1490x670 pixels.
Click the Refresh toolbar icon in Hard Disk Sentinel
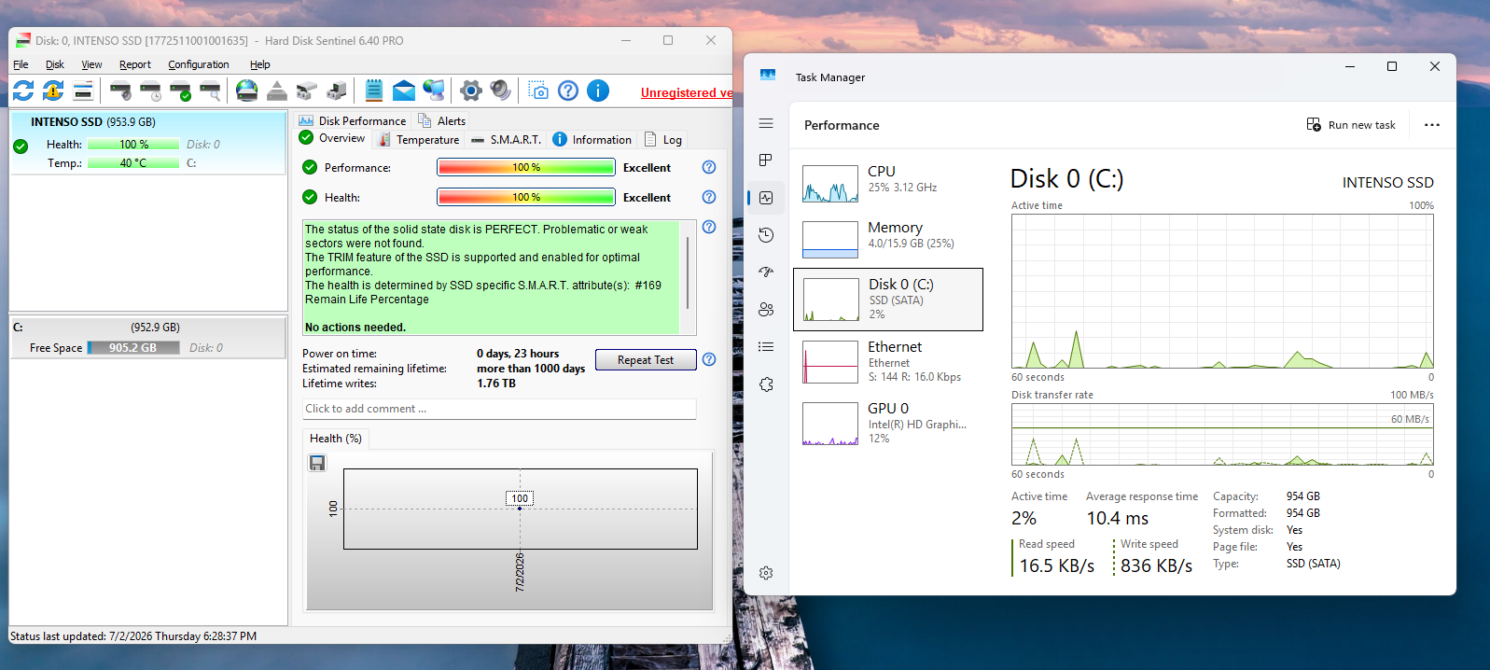(x=23, y=91)
